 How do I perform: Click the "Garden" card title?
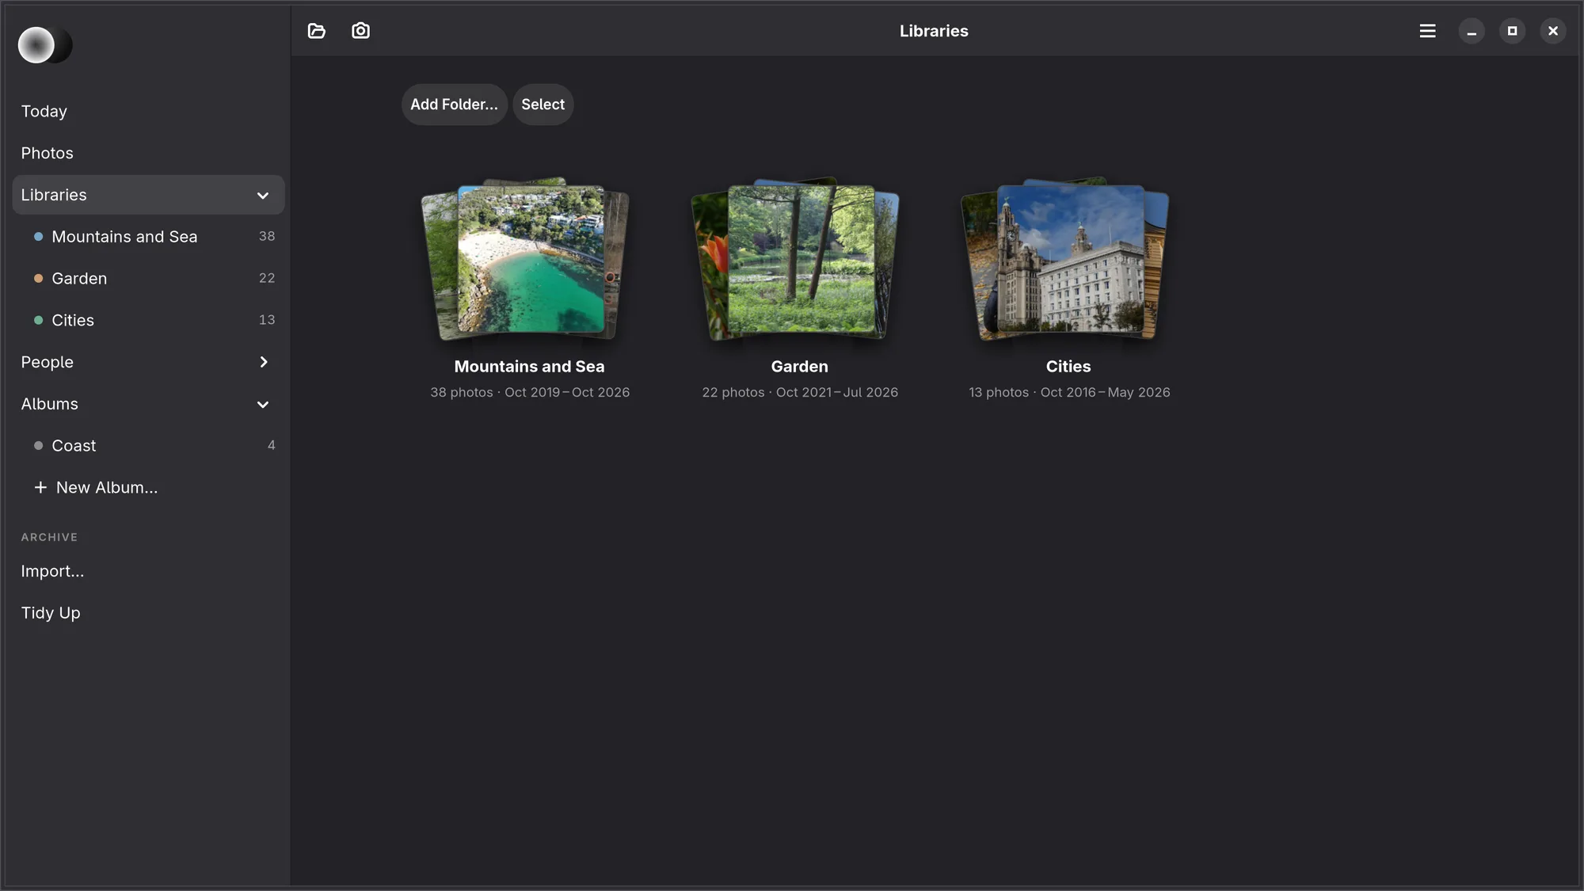[799, 367]
